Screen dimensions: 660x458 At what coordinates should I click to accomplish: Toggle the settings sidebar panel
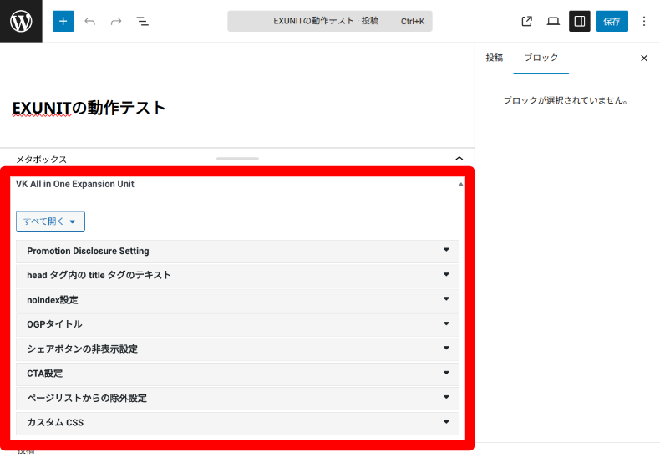click(580, 21)
